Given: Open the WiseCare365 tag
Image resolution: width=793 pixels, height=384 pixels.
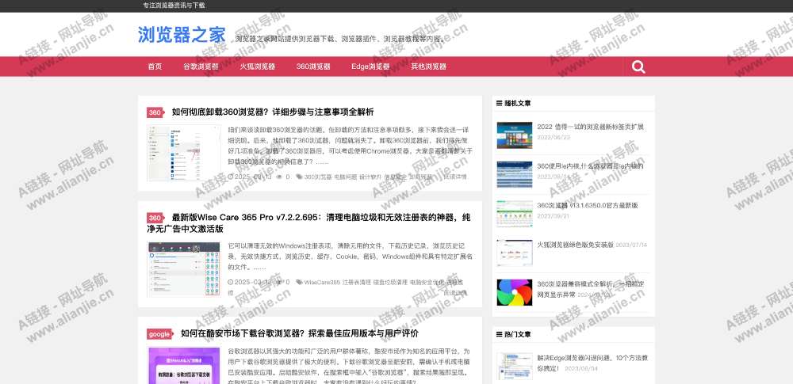Looking at the screenshot, I should [322, 283].
